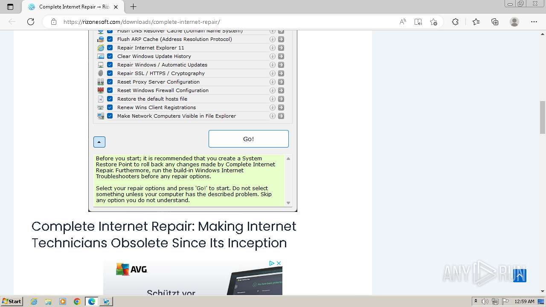This screenshot has height=307, width=546.
Task: Click arrow icon for Restore the default hosts file
Action: coord(281,99)
